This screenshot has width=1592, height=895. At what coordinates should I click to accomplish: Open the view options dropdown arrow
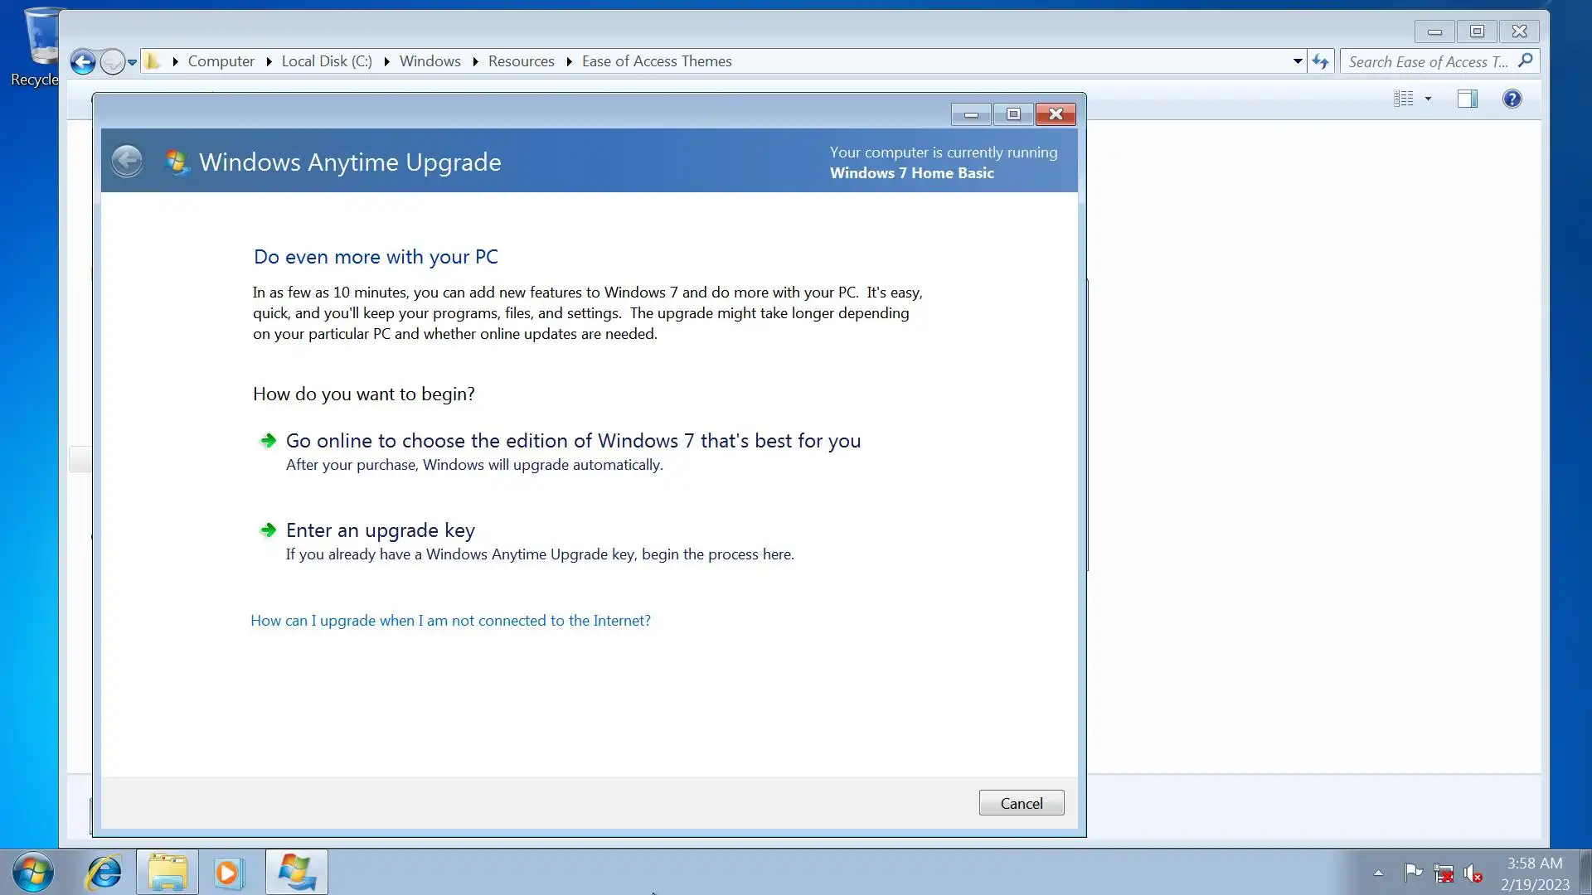point(1428,99)
